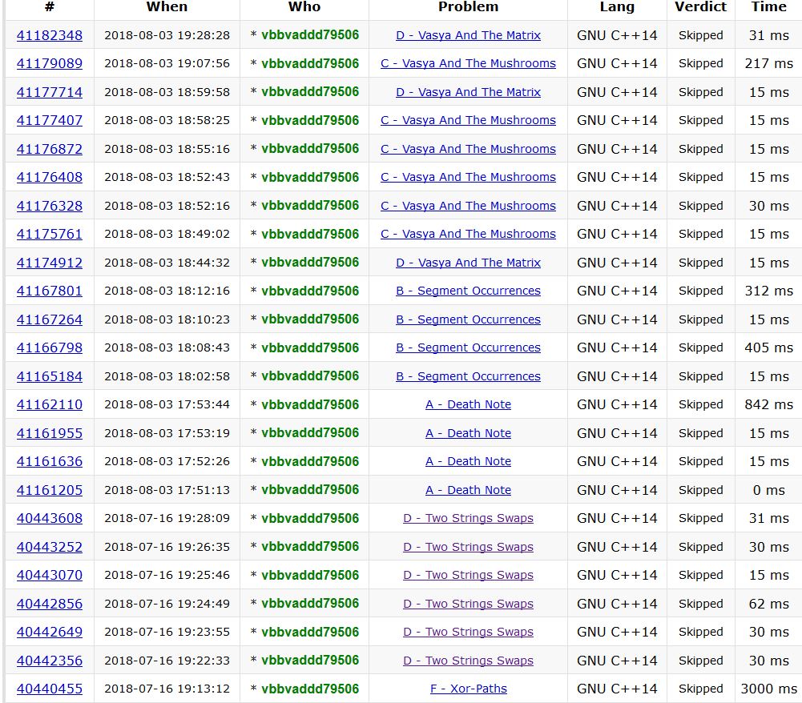The height and width of the screenshot is (703, 802).
Task: Open submission 41179089
Action: [x=50, y=63]
